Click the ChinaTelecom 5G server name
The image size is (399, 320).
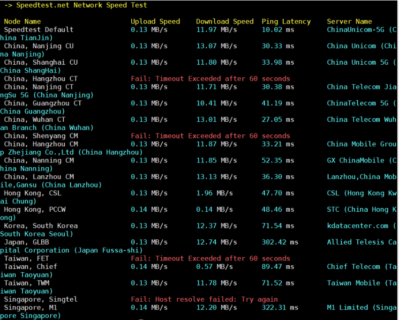[358, 103]
